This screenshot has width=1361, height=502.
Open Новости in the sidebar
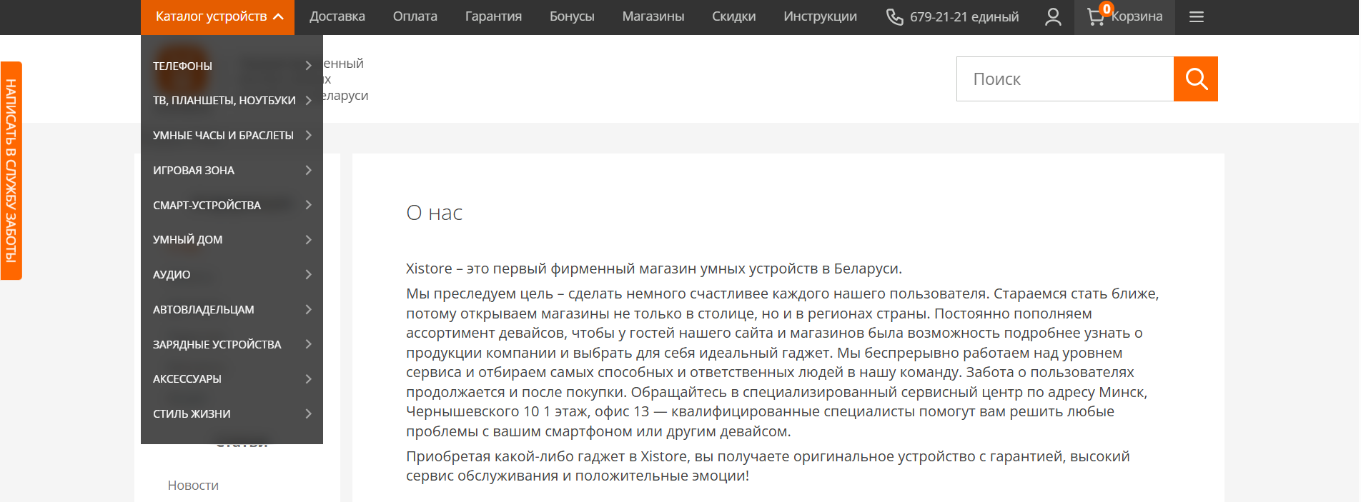point(193,486)
